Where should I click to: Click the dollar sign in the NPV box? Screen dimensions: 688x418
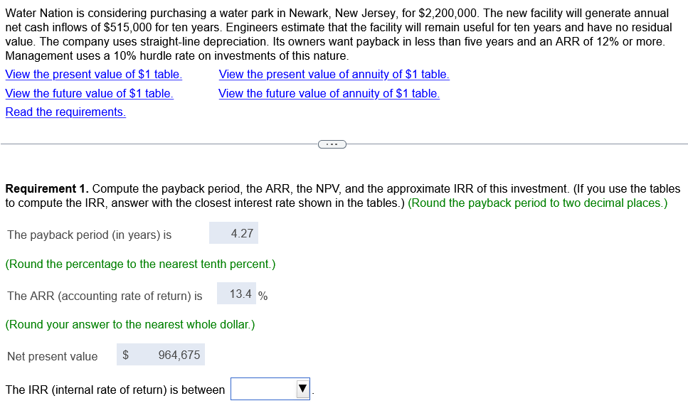tap(125, 355)
